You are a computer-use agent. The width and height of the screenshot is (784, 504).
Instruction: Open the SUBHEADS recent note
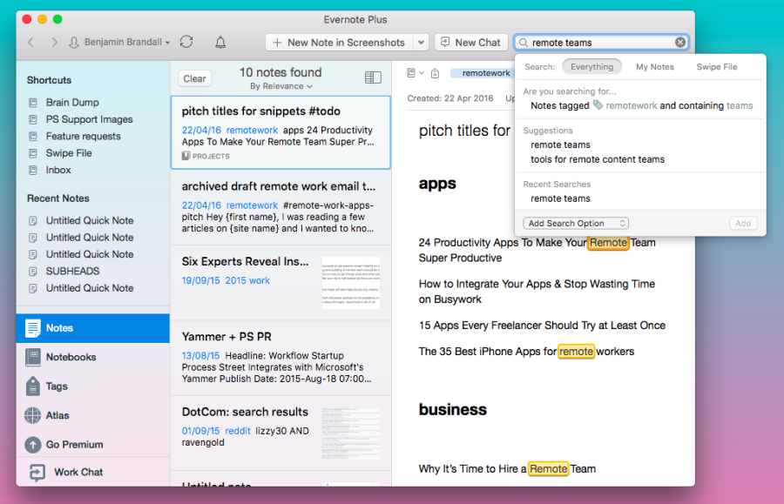73,272
